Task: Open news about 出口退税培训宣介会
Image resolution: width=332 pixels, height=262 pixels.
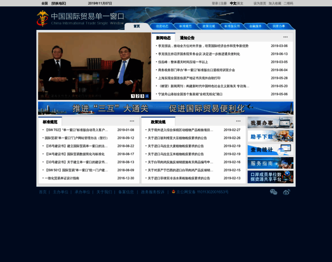Action: (197, 70)
